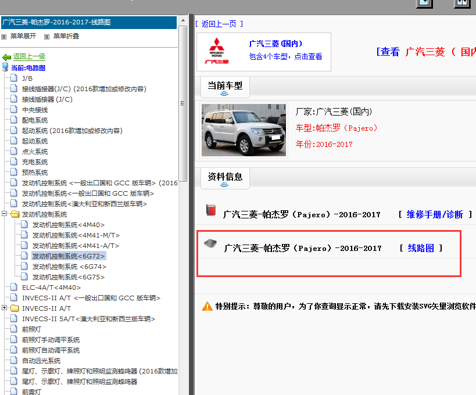Click the page icon beside 点火系统

point(14,151)
